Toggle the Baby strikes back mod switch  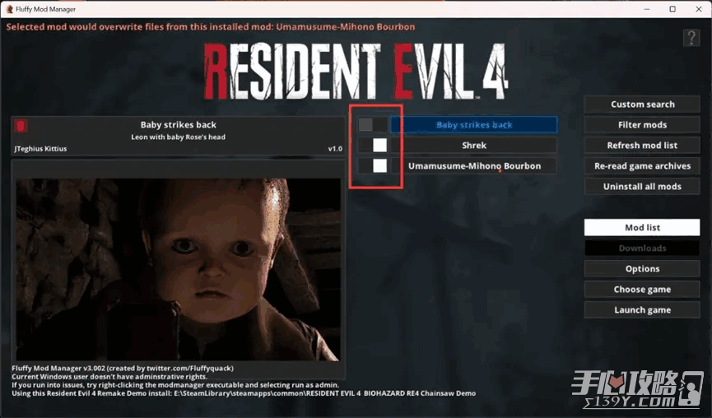[x=373, y=125]
